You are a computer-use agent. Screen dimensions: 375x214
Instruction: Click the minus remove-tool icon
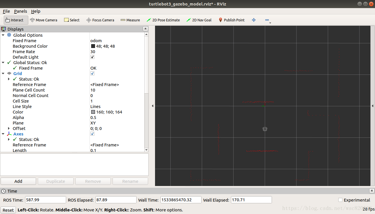point(267,20)
